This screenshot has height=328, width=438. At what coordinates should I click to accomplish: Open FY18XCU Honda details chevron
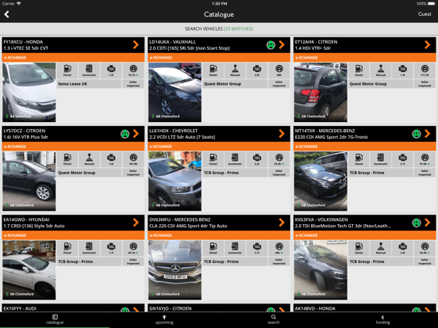click(x=136, y=45)
